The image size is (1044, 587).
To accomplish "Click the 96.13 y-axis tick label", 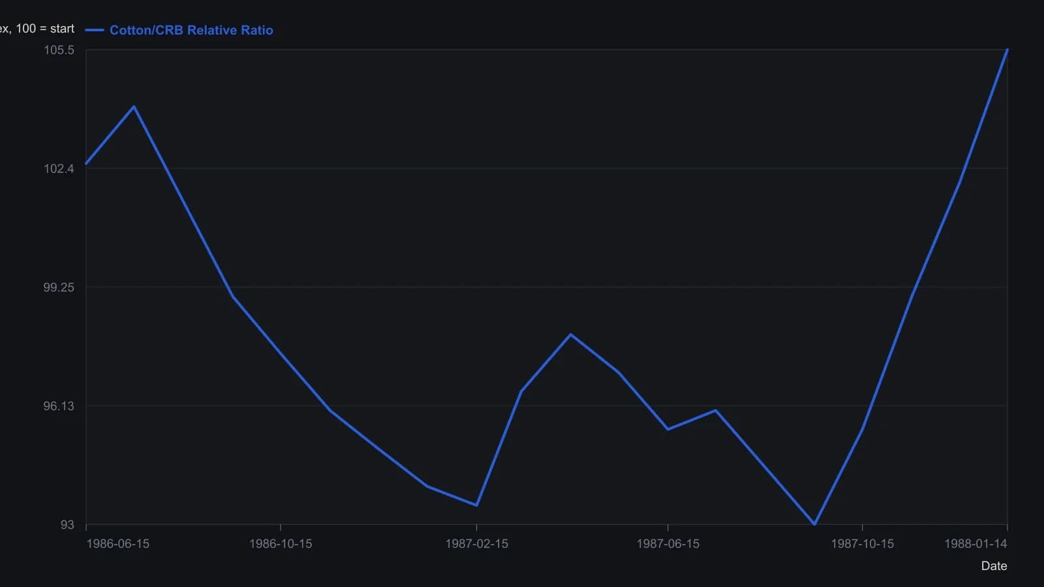I will 59,406.
